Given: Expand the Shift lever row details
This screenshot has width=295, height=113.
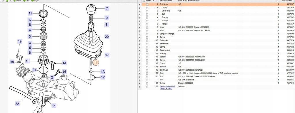Looking at the screenshot, I should click(x=140, y=4).
